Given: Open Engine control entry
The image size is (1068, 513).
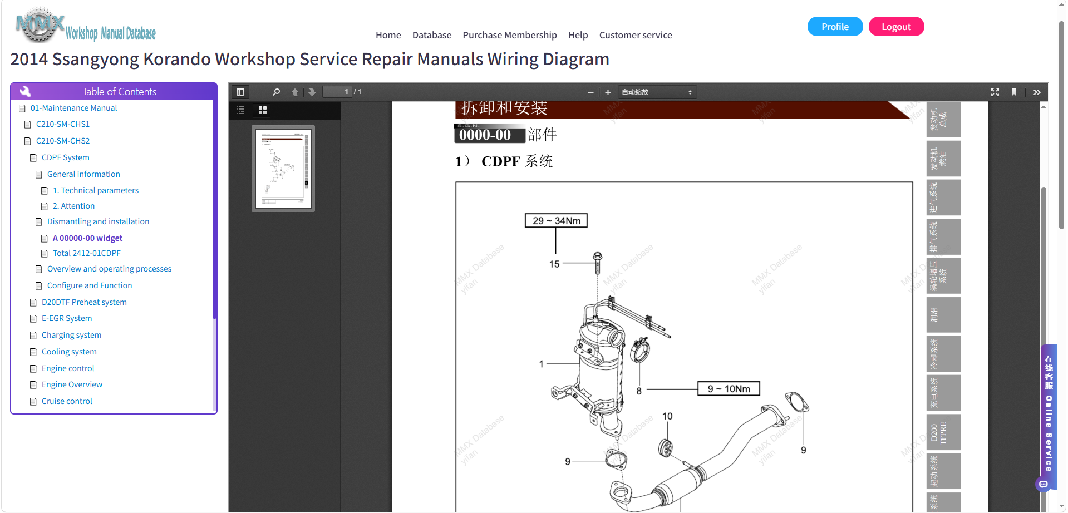Looking at the screenshot, I should [x=68, y=368].
